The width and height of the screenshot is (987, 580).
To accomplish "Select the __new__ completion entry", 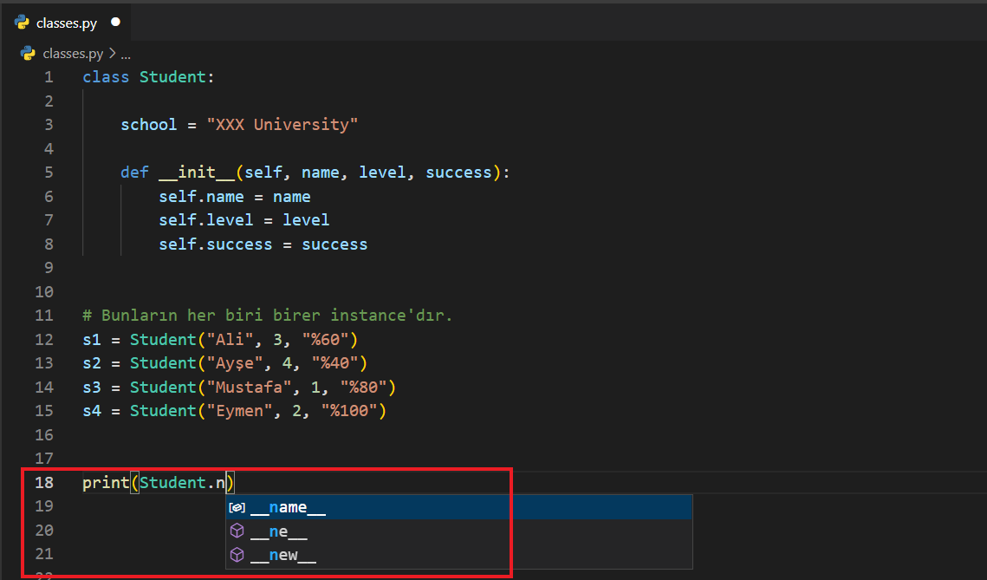I will 282,556.
